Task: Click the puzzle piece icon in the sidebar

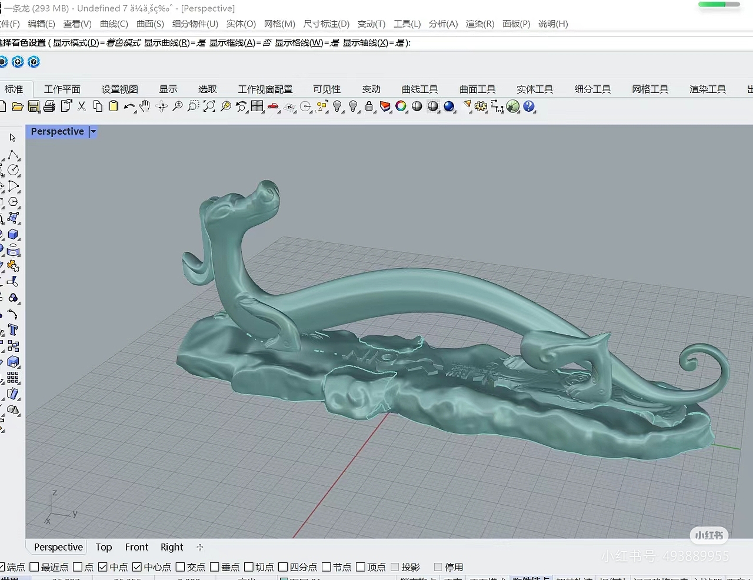Action: 13,266
